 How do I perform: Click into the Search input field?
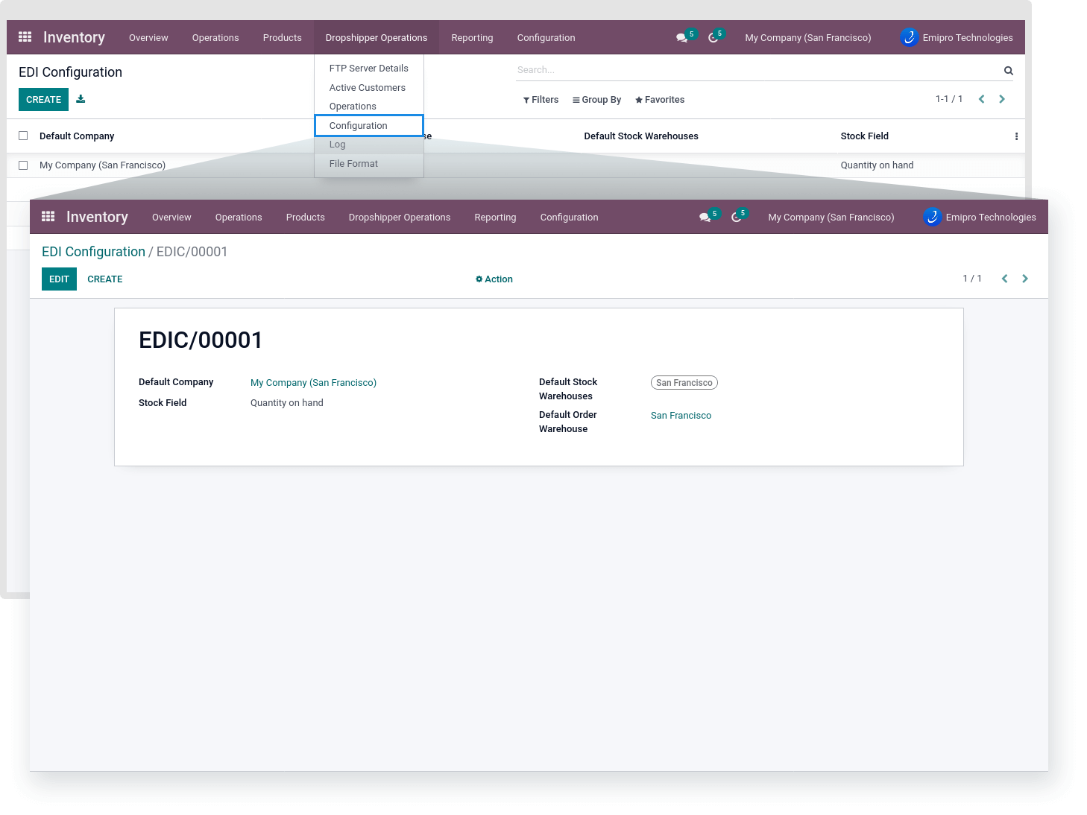(x=757, y=70)
